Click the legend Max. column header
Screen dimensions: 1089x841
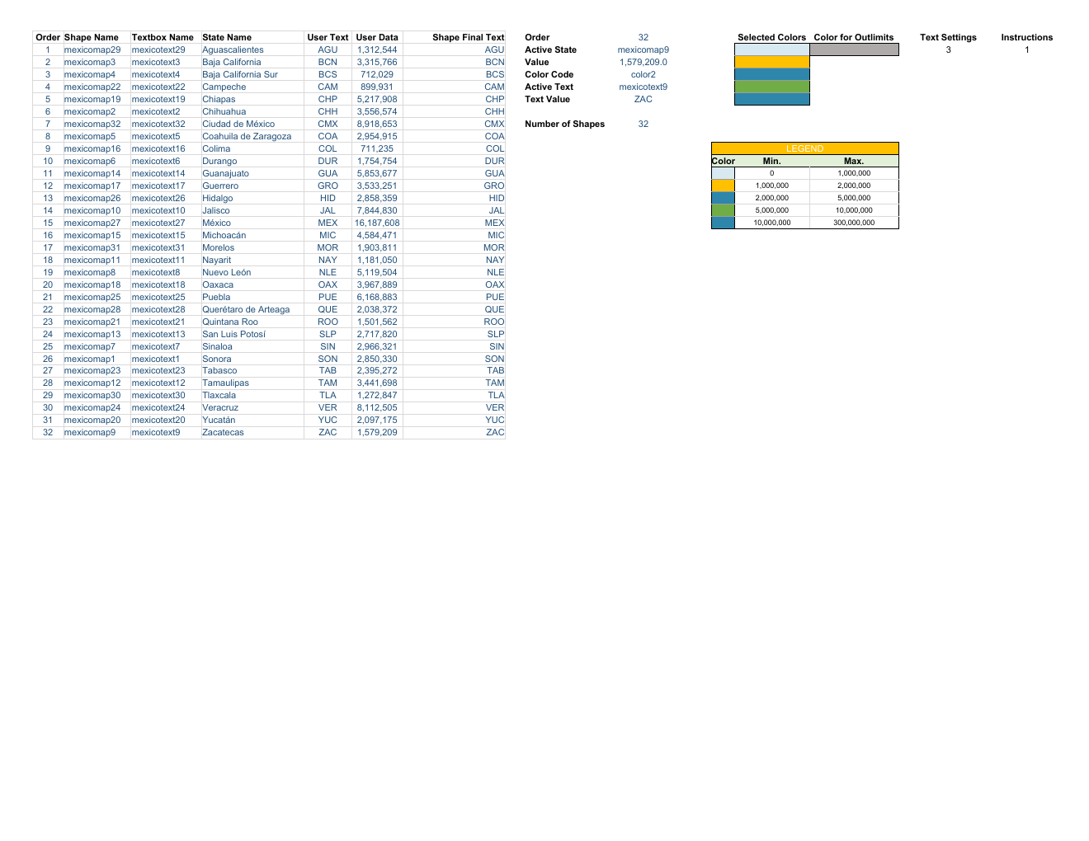click(854, 161)
